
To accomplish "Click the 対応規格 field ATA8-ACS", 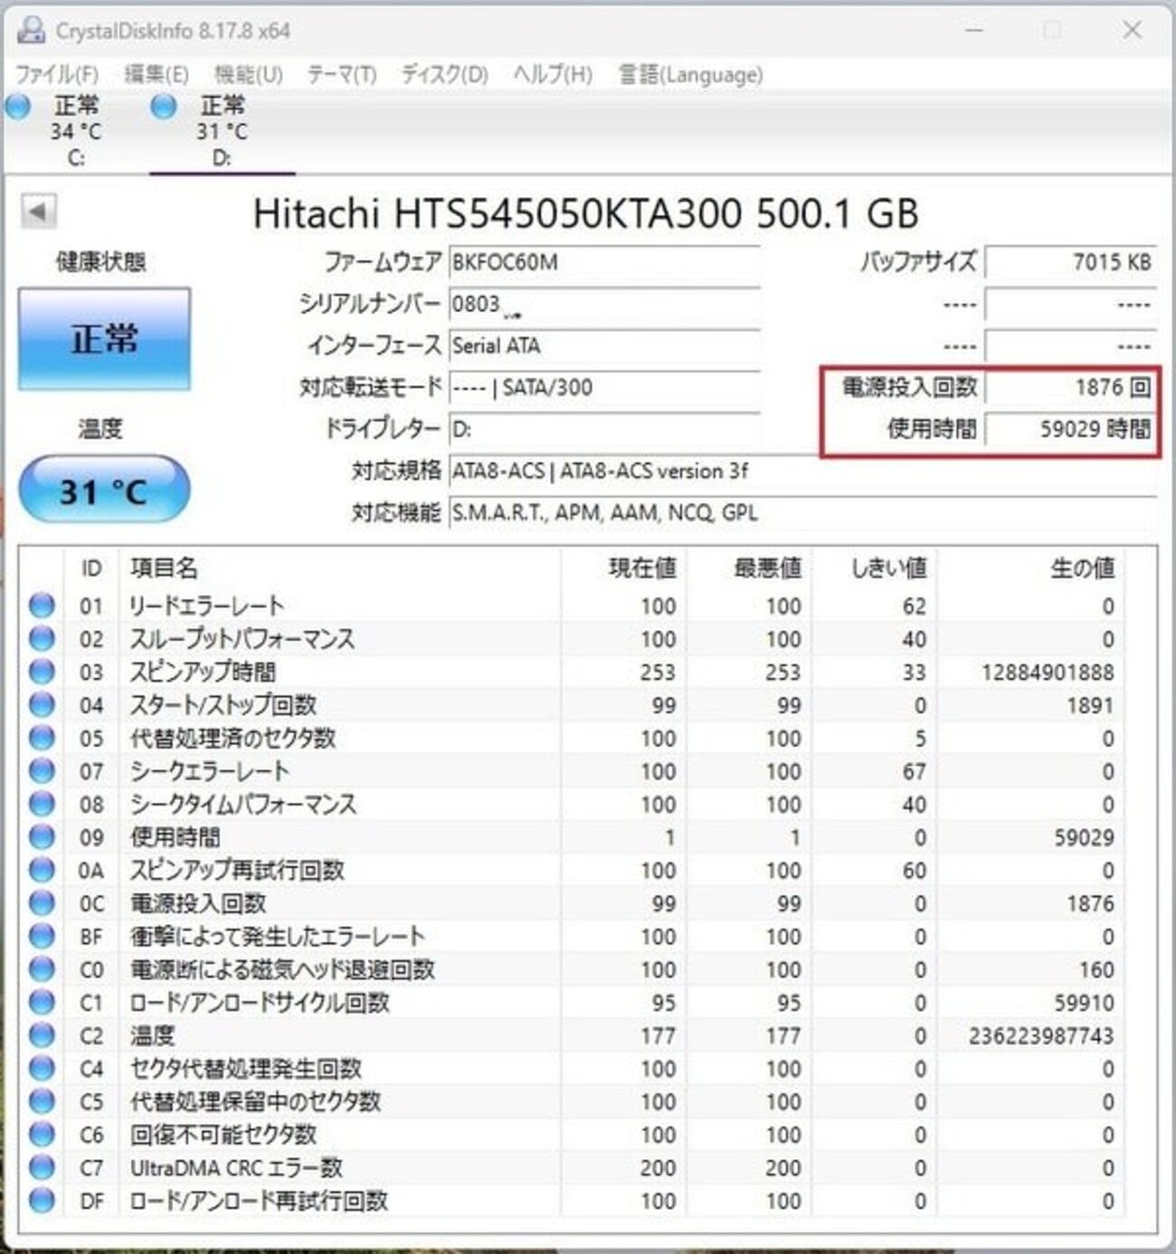I will 802,471.
